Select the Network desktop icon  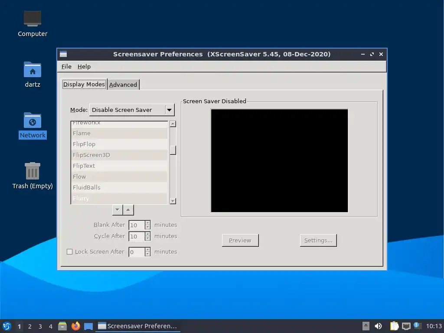click(32, 125)
